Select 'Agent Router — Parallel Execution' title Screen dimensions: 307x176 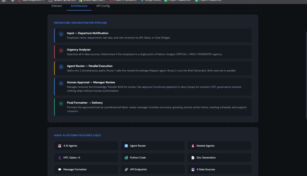90,66
